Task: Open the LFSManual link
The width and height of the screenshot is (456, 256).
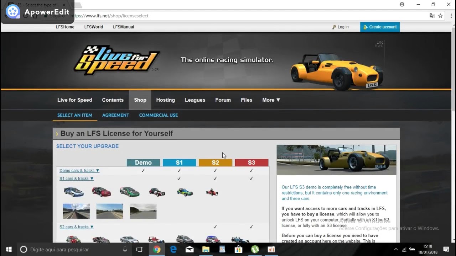Action: point(123,27)
